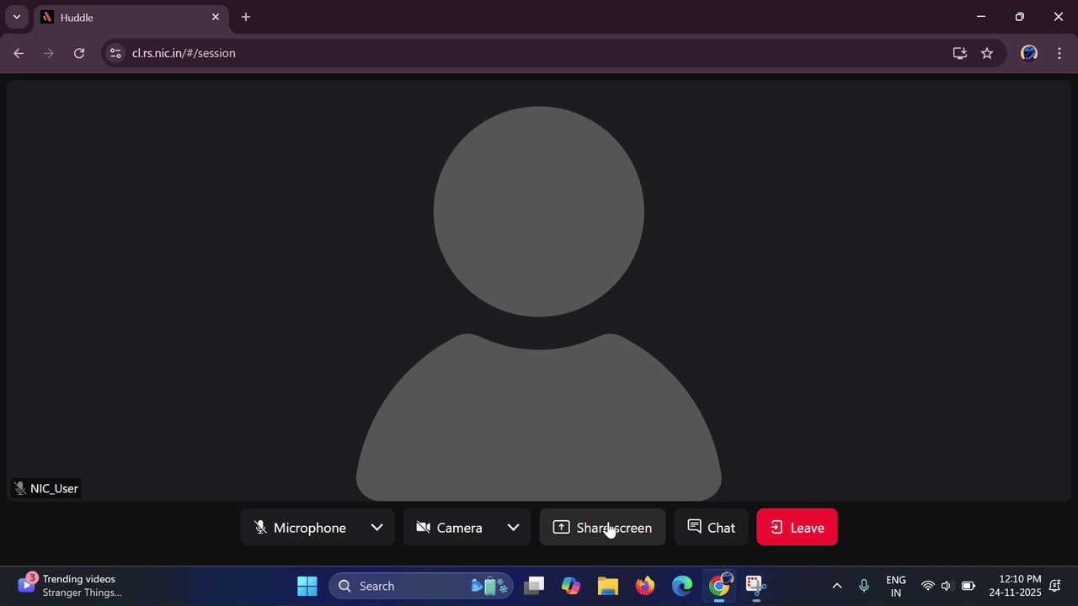
Task: Leave the meeting
Action: [x=797, y=528]
